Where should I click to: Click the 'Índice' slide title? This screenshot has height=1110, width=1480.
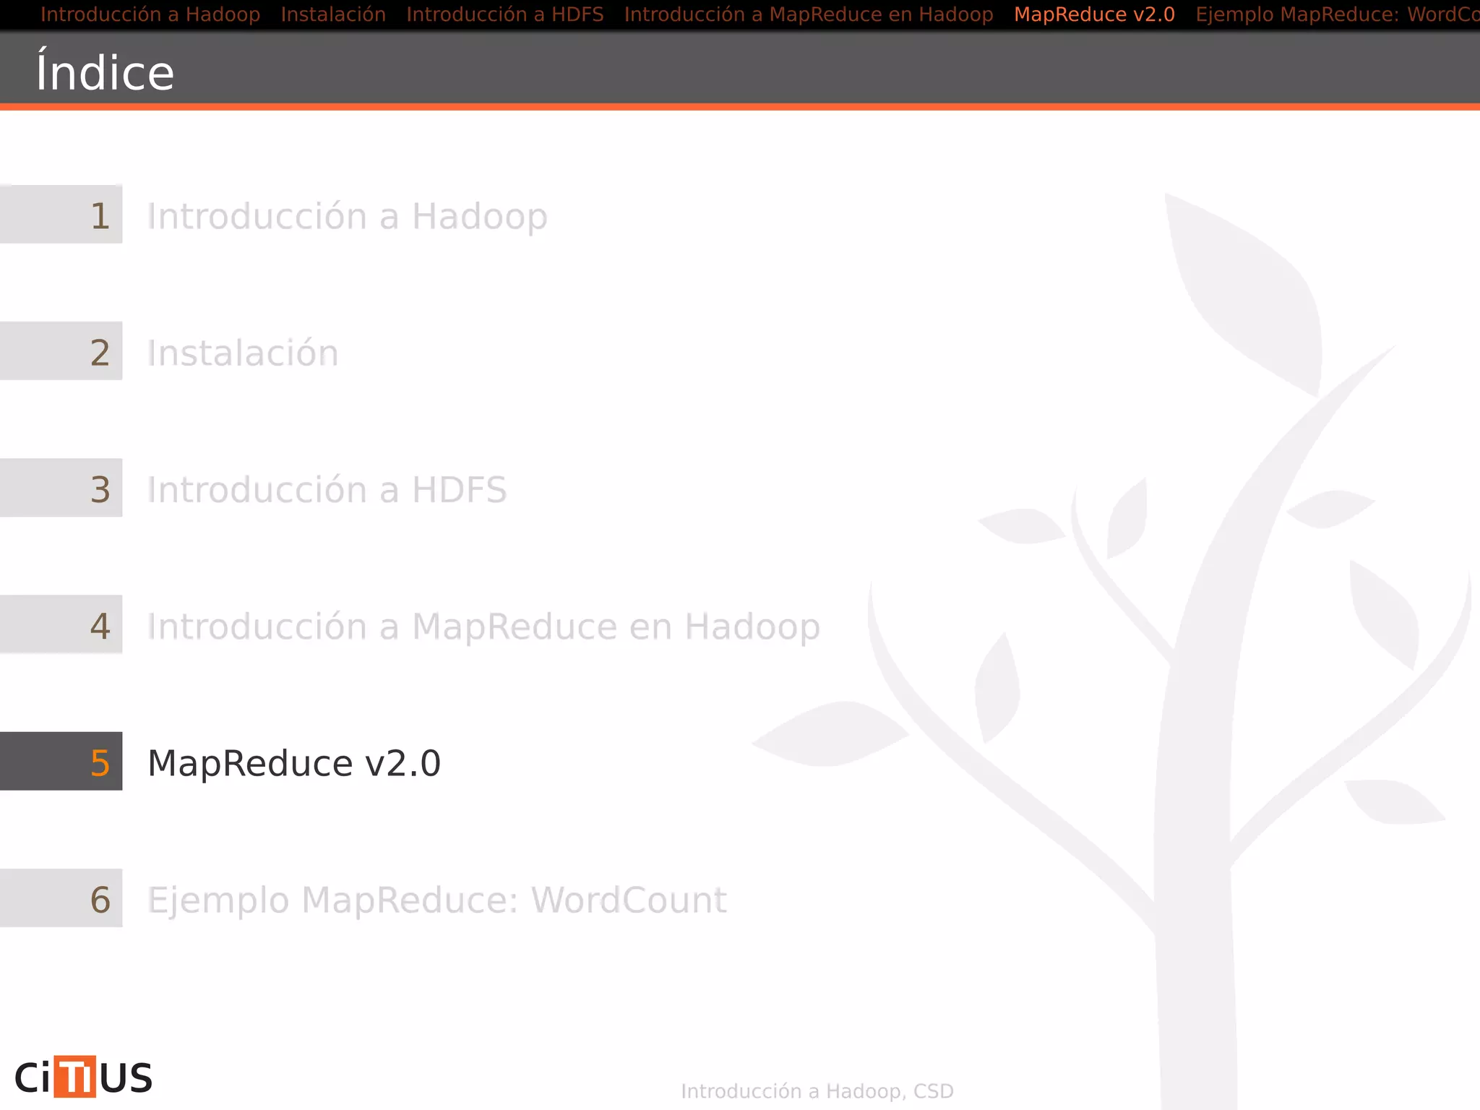pos(106,71)
